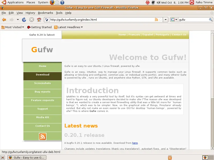This screenshot has height=160, width=214.
Task: Switch site language to Español
Action: pos(148,35)
